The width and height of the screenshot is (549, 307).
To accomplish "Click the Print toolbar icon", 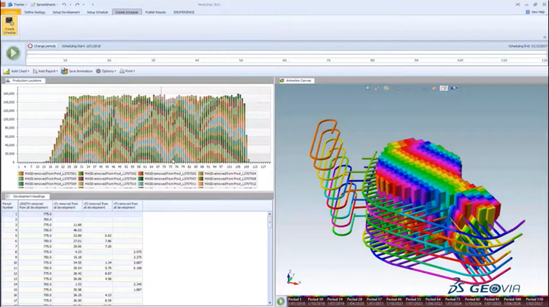I will pyautogui.click(x=122, y=71).
